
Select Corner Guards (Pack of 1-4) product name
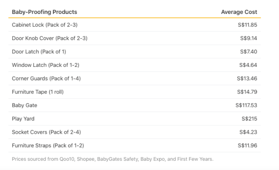click(x=46, y=78)
